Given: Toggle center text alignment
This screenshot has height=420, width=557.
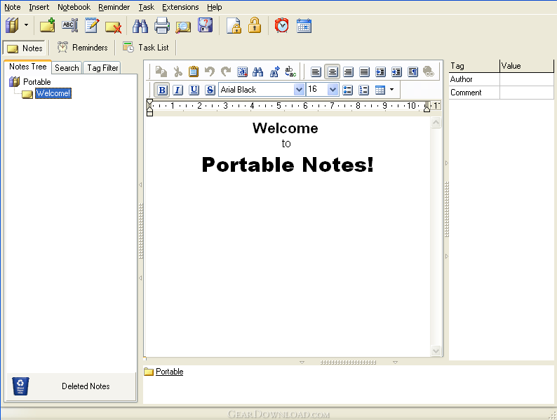Looking at the screenshot, I should (x=332, y=72).
